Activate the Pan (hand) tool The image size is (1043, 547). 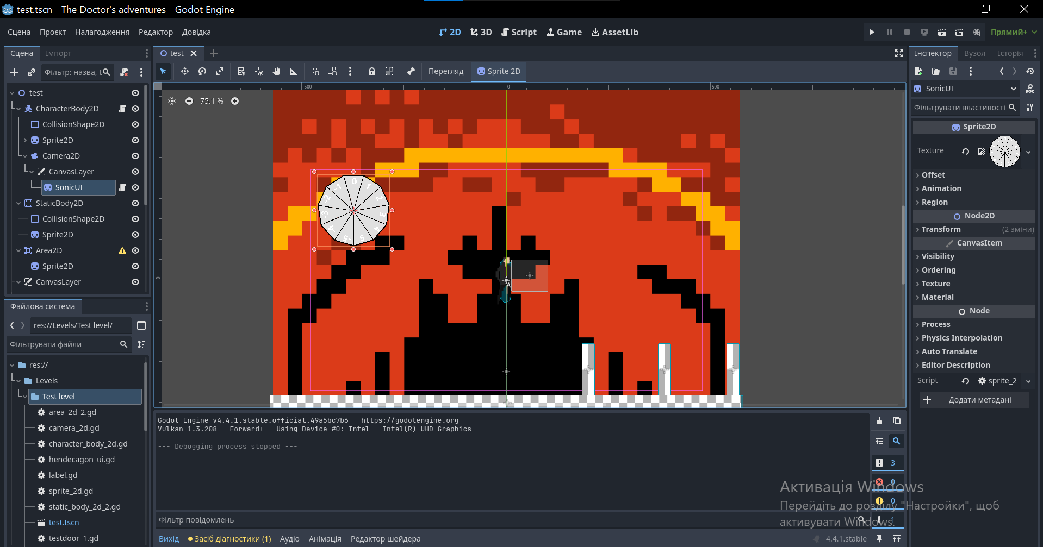tap(276, 71)
